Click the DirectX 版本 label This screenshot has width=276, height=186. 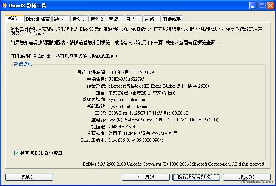click(93, 140)
